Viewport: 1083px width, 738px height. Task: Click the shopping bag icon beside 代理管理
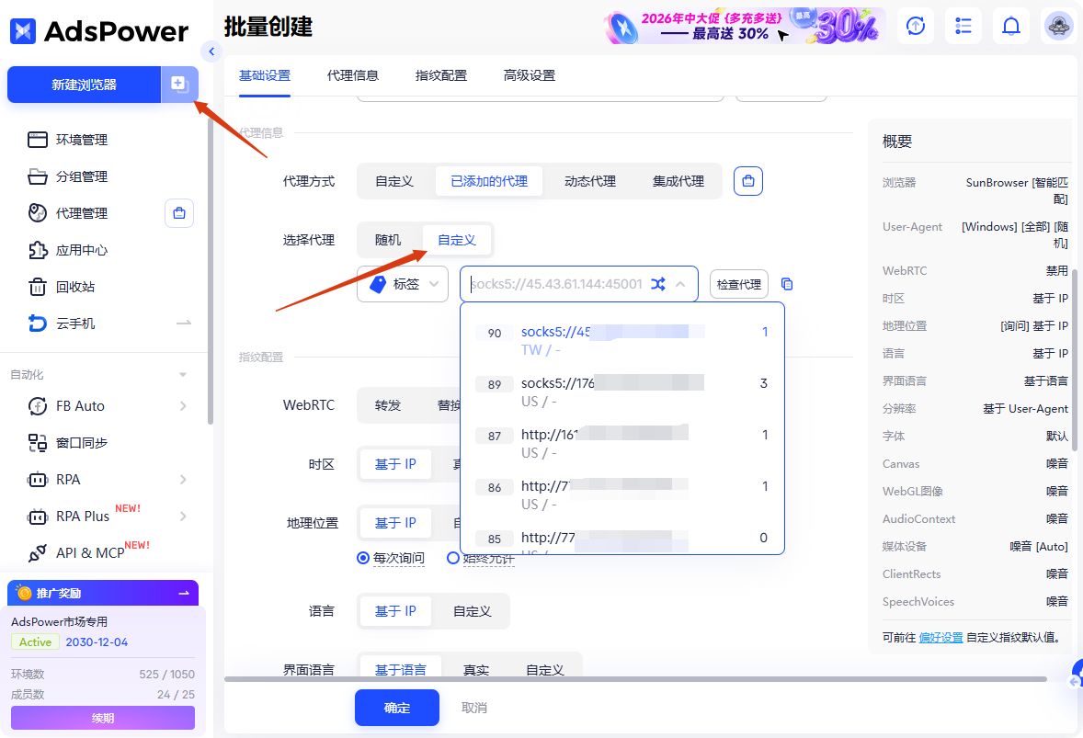(179, 213)
